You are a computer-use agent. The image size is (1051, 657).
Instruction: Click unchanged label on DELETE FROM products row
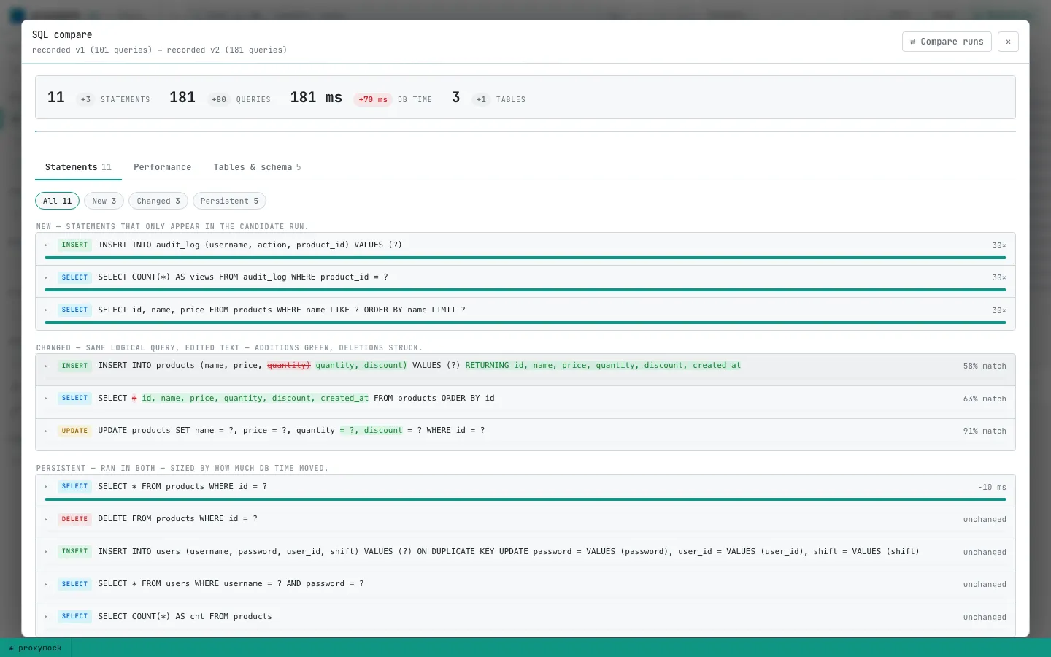985,520
